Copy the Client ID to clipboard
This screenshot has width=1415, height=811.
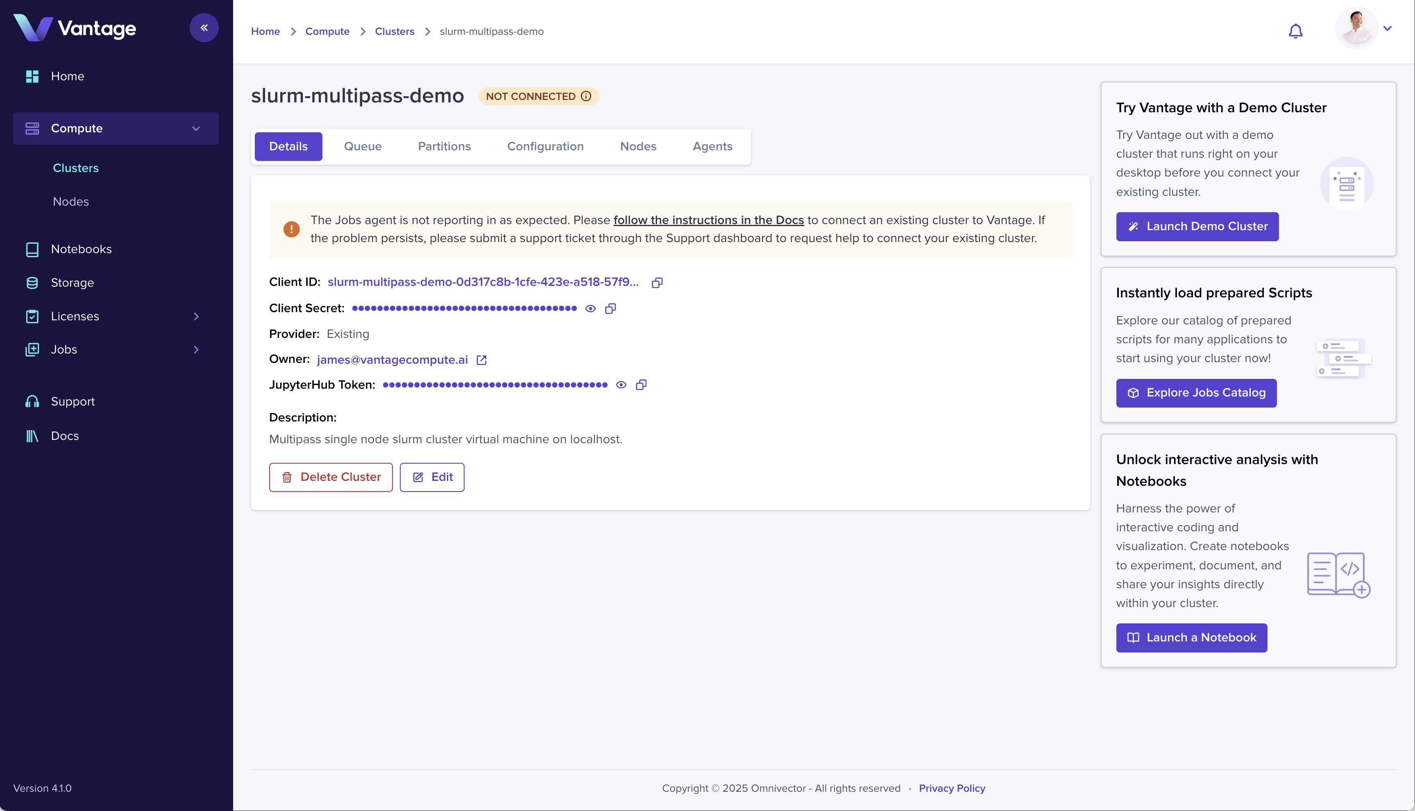(x=658, y=282)
